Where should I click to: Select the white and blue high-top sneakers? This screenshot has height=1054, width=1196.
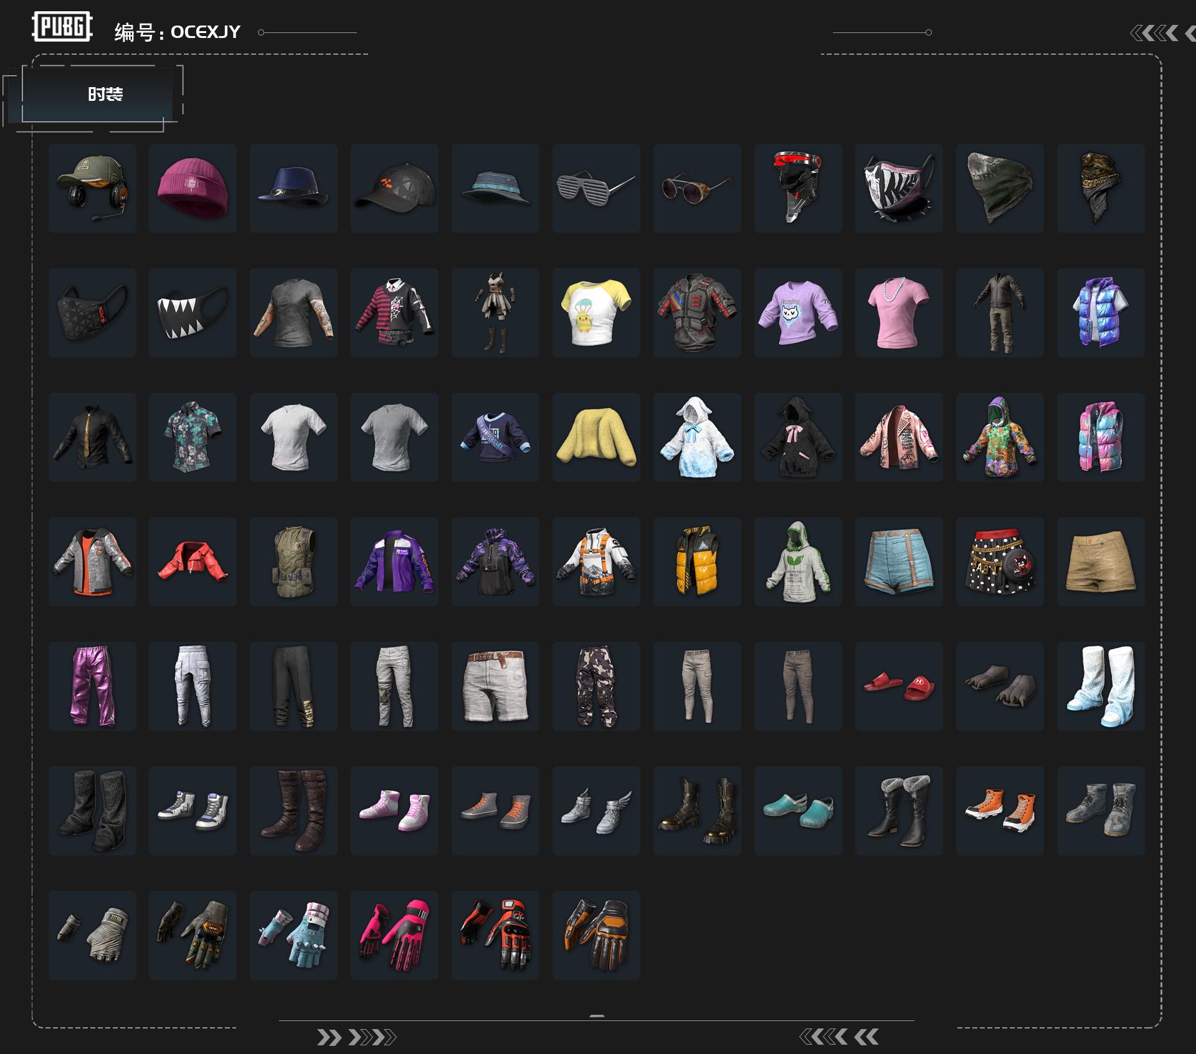click(x=193, y=811)
